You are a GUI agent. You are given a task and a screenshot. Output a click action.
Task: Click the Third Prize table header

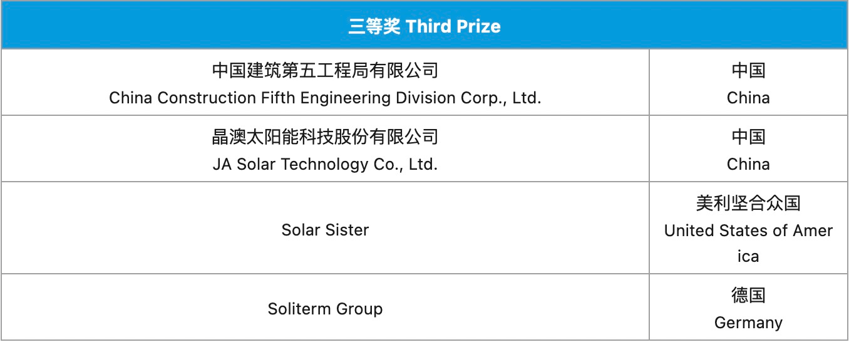[424, 26]
